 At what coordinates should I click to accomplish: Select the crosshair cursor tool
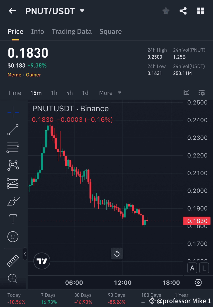[13, 112]
